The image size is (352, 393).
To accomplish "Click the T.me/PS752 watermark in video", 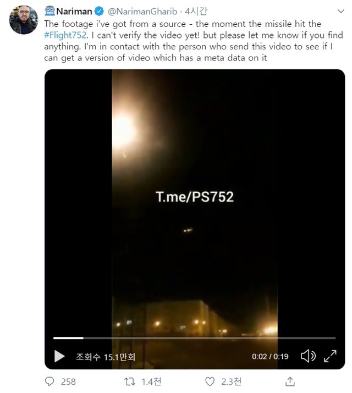I will 195,197.
